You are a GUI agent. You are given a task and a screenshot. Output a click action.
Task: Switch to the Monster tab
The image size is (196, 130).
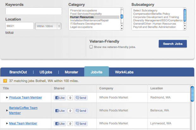71,72
